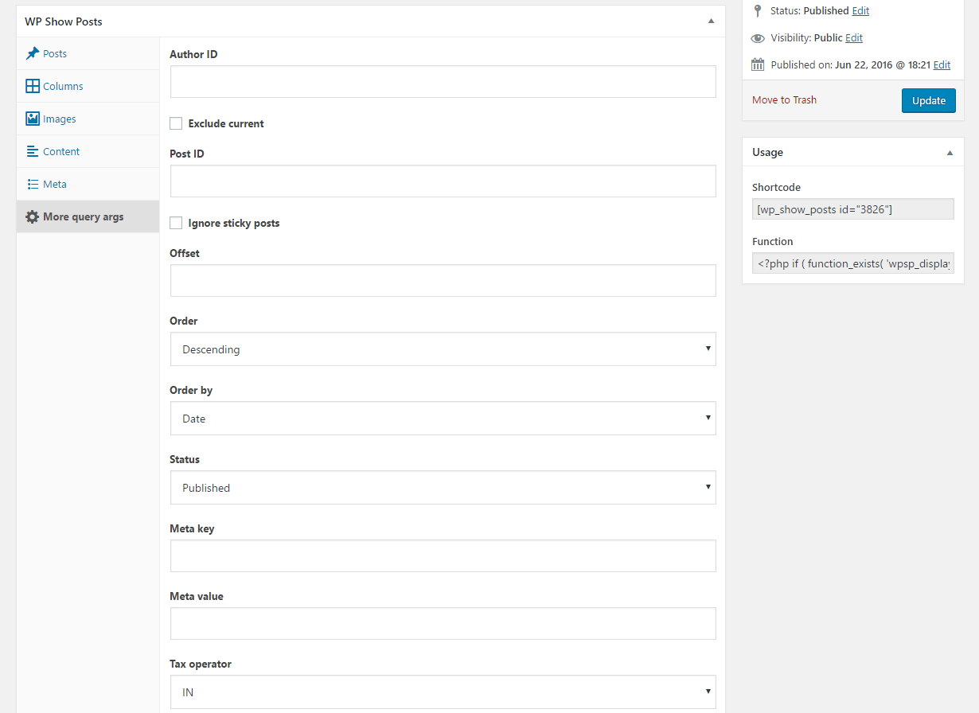The image size is (979, 713).
Task: Click the Meta list icon
Action: click(x=33, y=184)
